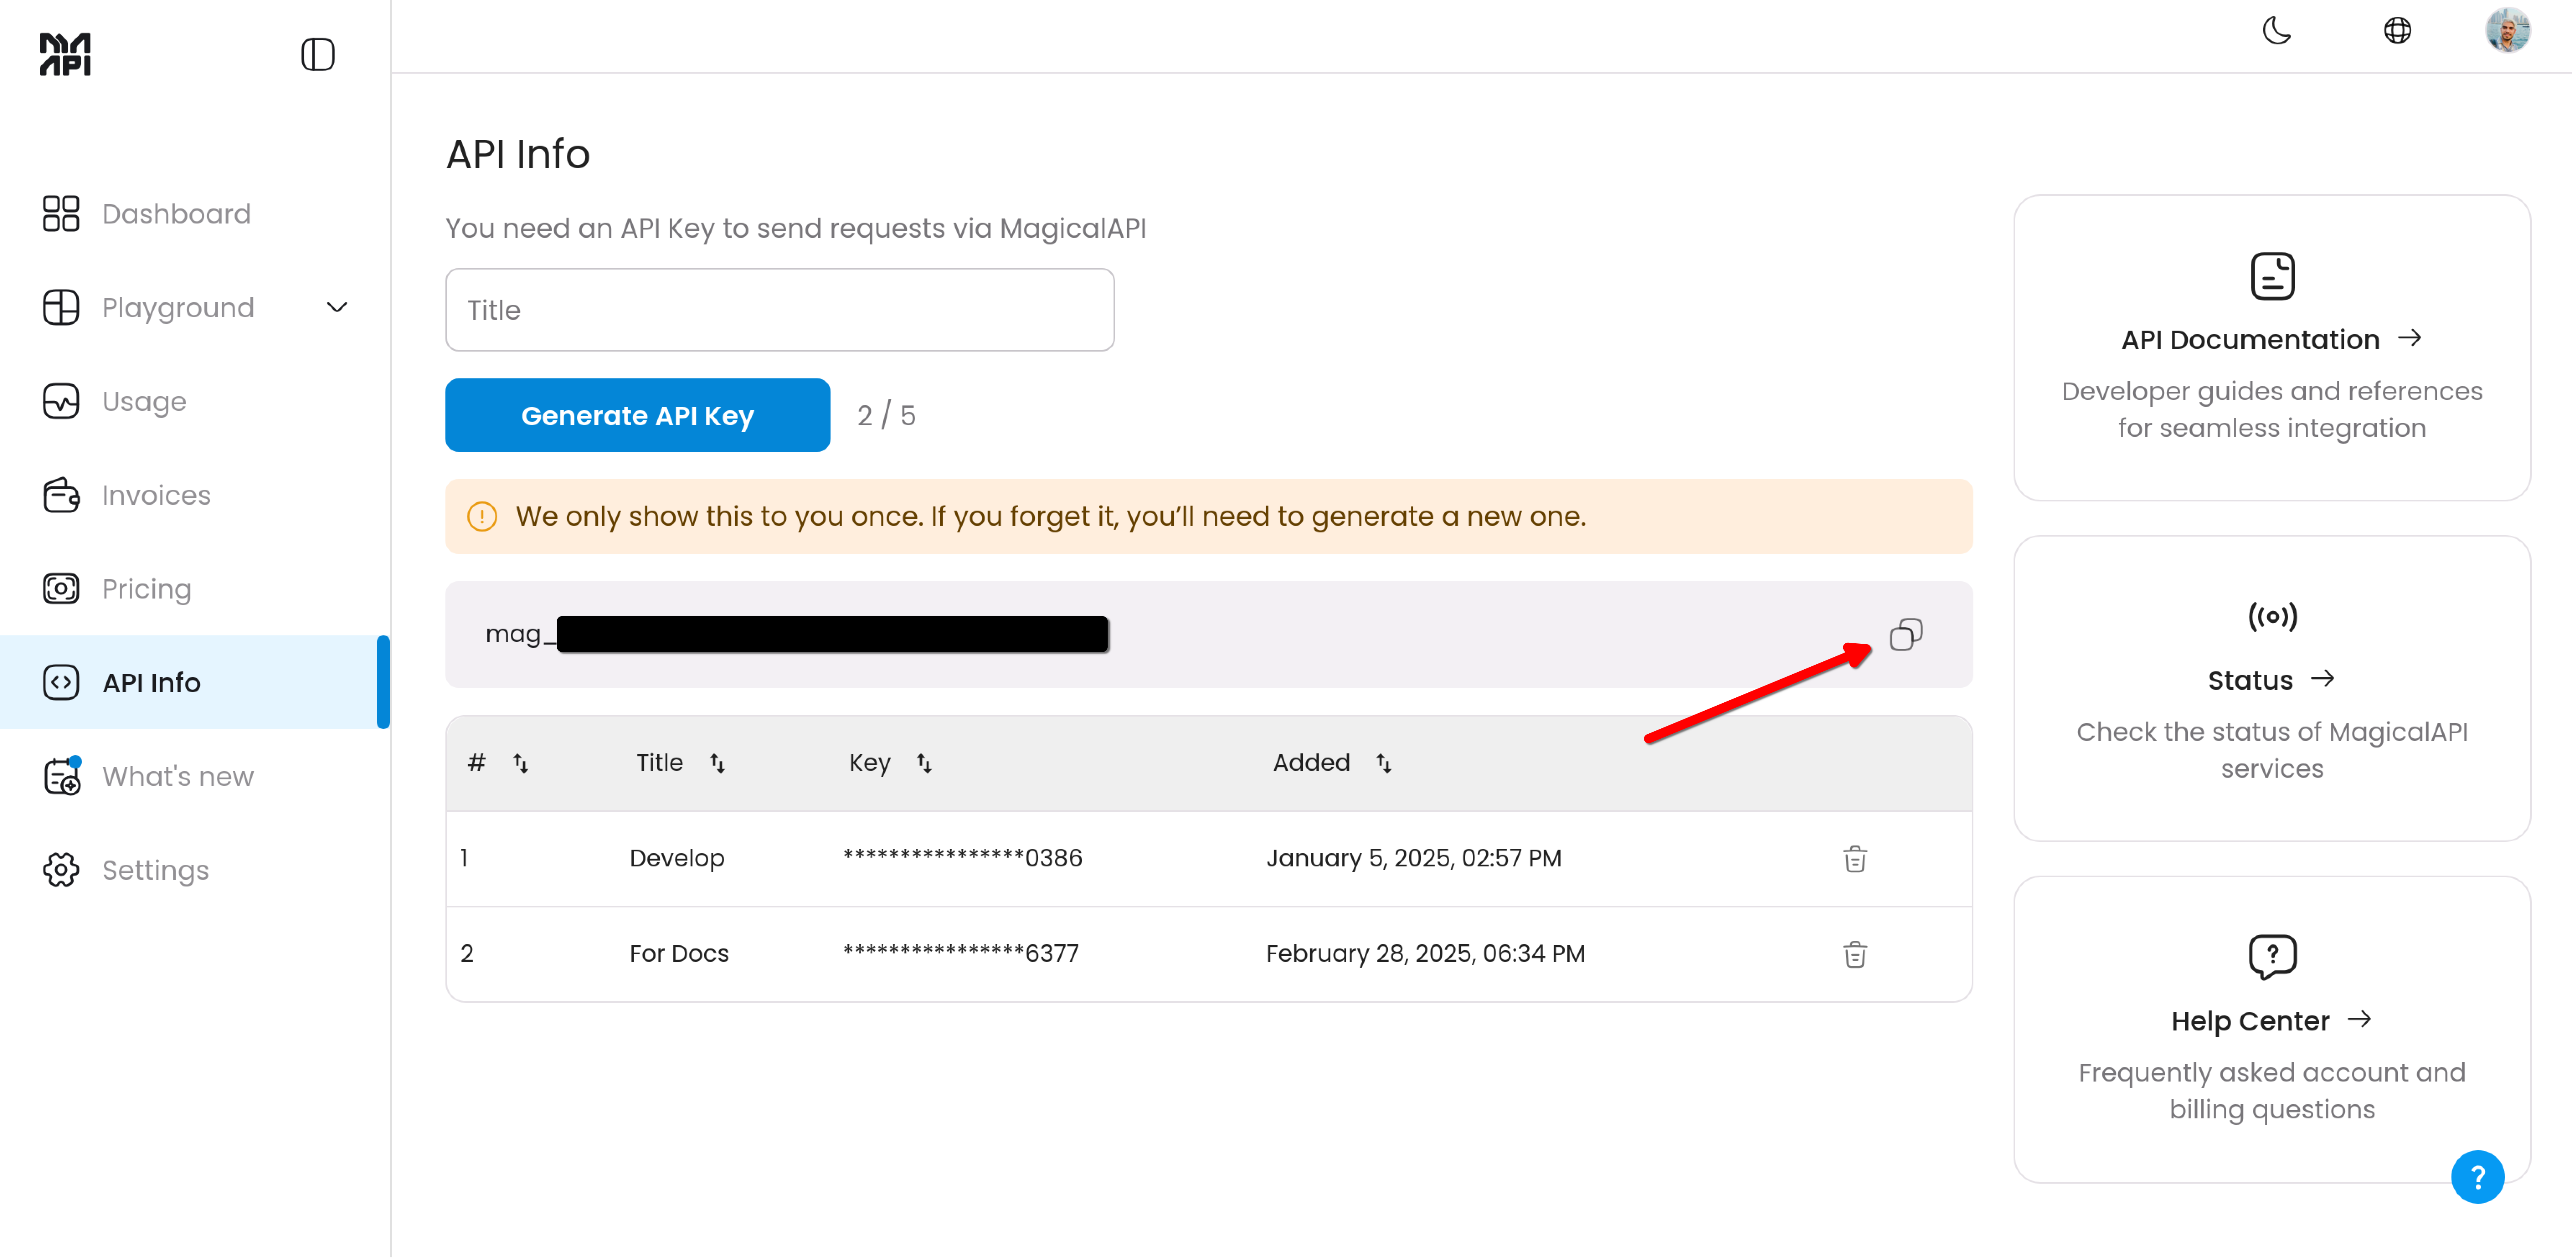Toggle dark mode with moon icon

(x=2276, y=31)
